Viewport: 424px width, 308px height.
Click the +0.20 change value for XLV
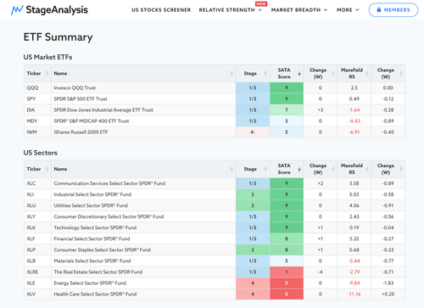(388, 294)
